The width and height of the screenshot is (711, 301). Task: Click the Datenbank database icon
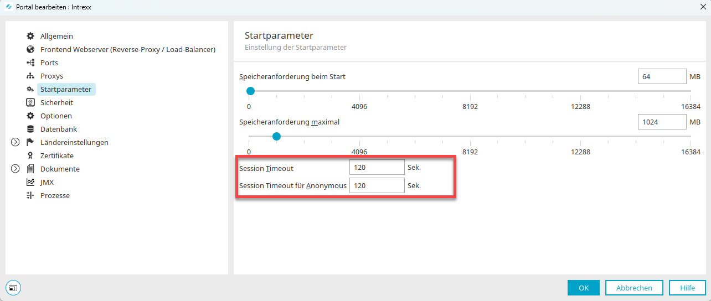tap(30, 129)
